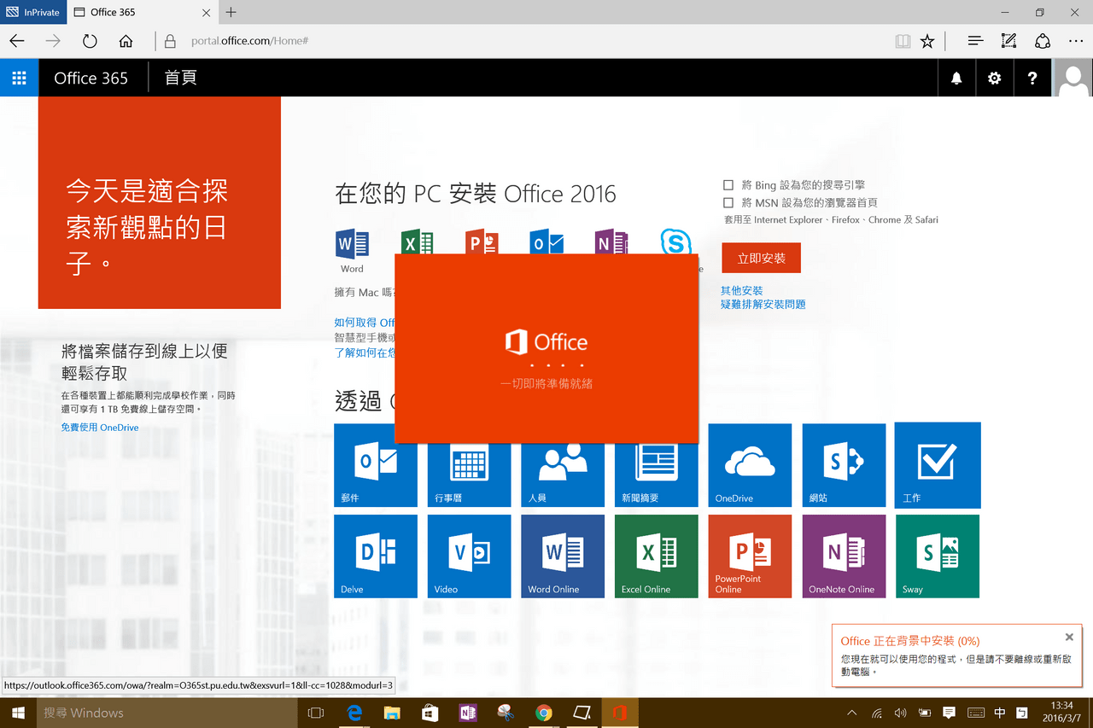Launch the Delve tile
The height and width of the screenshot is (728, 1093).
(376, 556)
